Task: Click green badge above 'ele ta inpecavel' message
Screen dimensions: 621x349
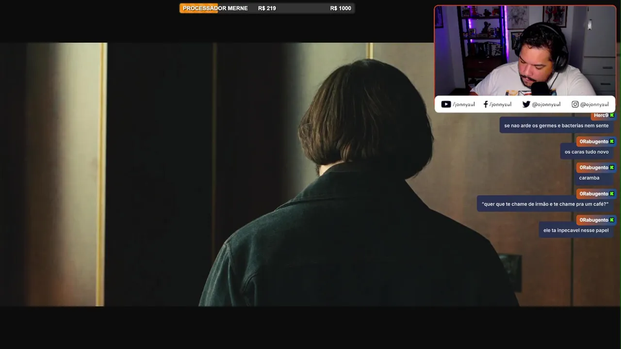Action: [x=612, y=220]
